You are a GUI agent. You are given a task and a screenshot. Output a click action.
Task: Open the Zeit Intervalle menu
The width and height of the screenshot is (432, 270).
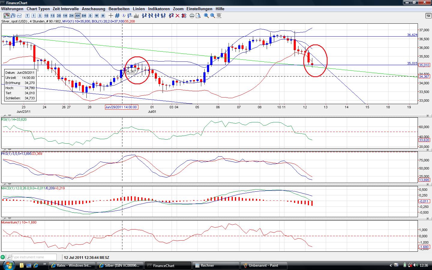pos(66,9)
